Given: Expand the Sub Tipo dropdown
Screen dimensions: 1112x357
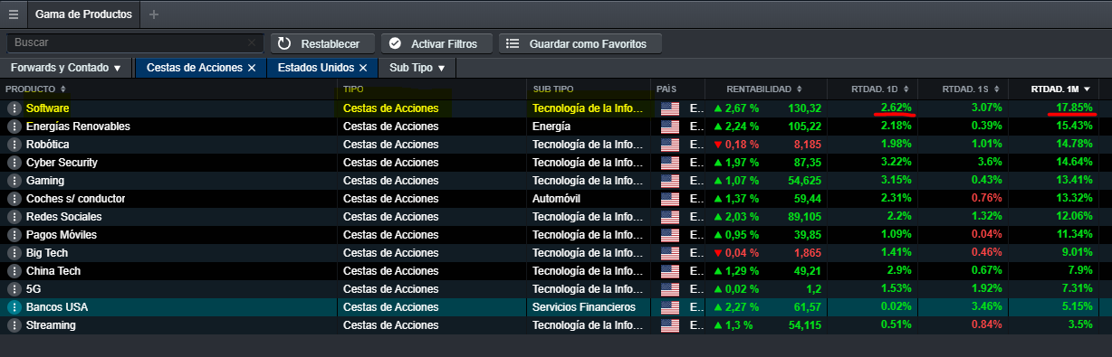Looking at the screenshot, I should tap(417, 68).
